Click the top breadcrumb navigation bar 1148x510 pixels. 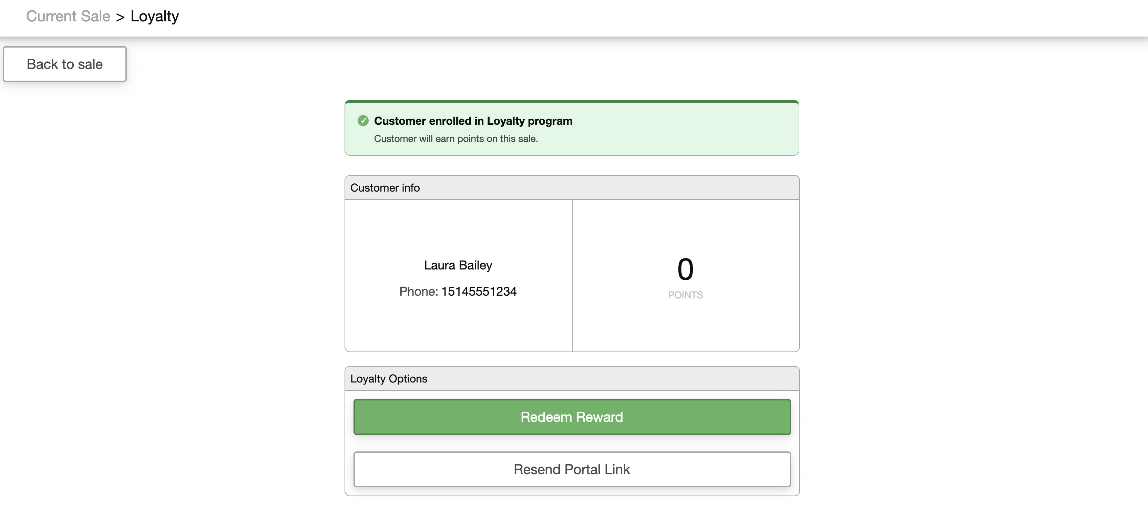pyautogui.click(x=574, y=18)
